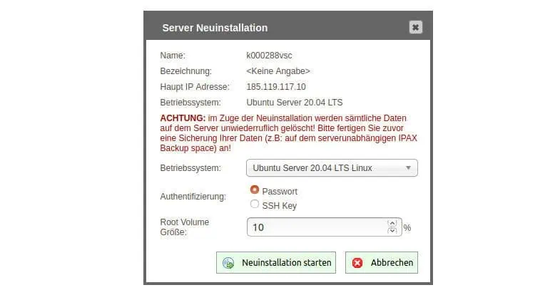The width and height of the screenshot is (560, 295).
Task: Click the percent sign beside Root Volume
Action: pyautogui.click(x=407, y=228)
